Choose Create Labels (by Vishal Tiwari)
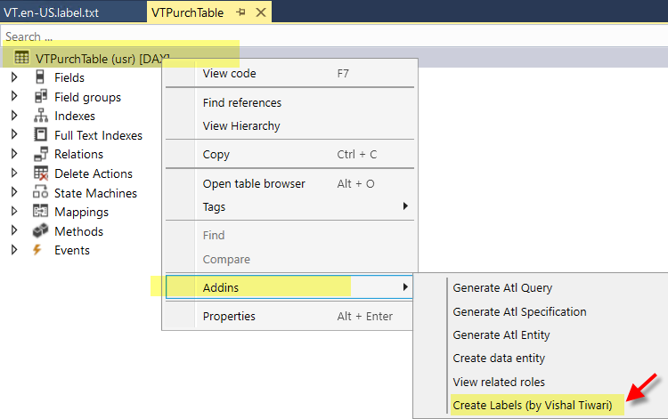Screen dimensions: 668x419 532,405
